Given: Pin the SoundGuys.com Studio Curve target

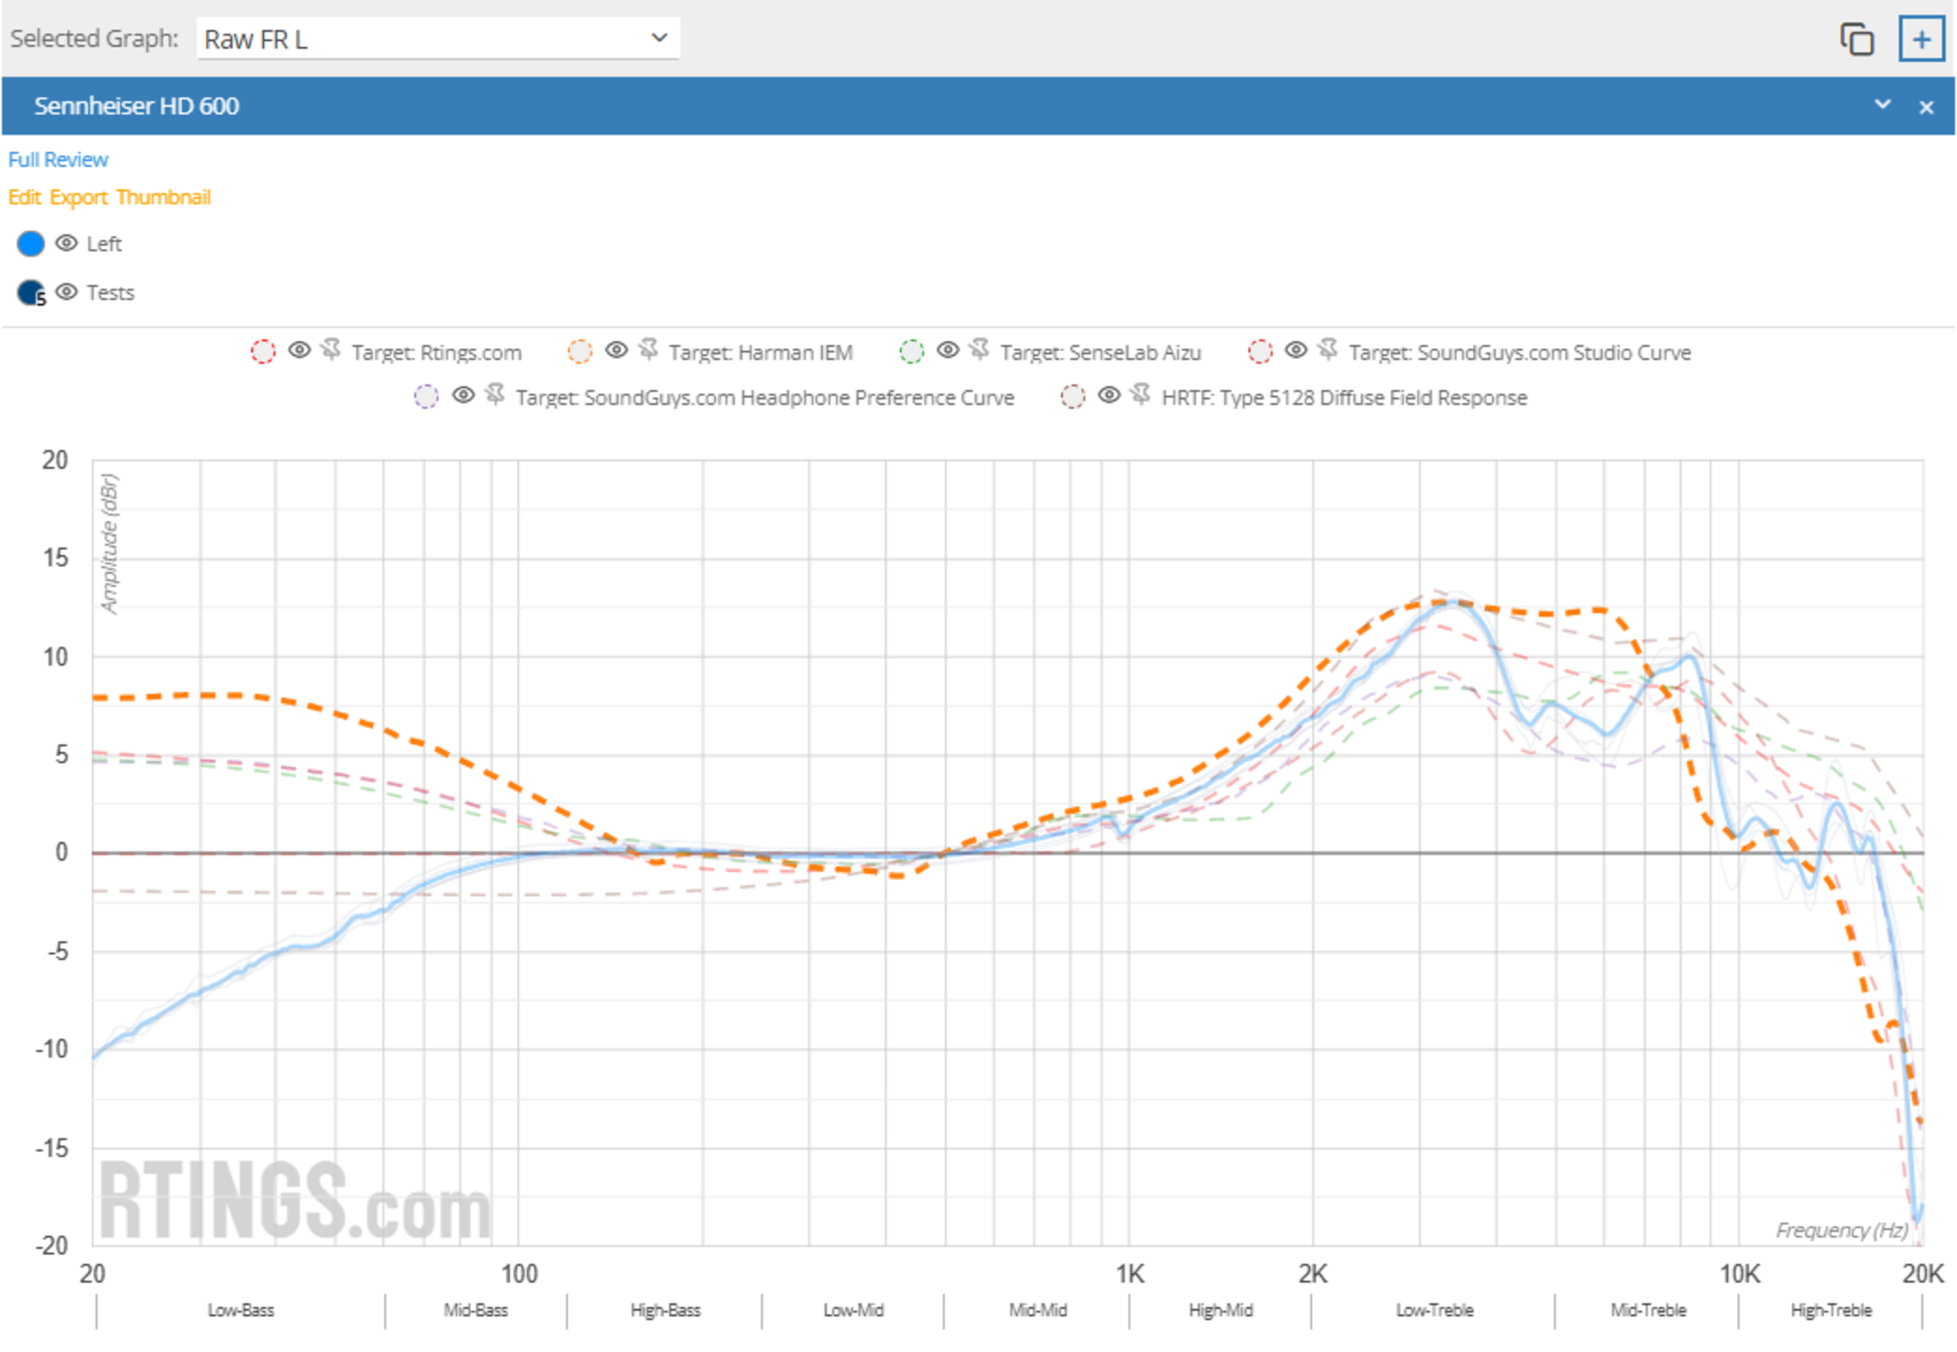Looking at the screenshot, I should [x=1327, y=350].
